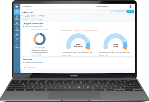
Task: Click the Charge Classification heading
Action: tap(33, 24)
